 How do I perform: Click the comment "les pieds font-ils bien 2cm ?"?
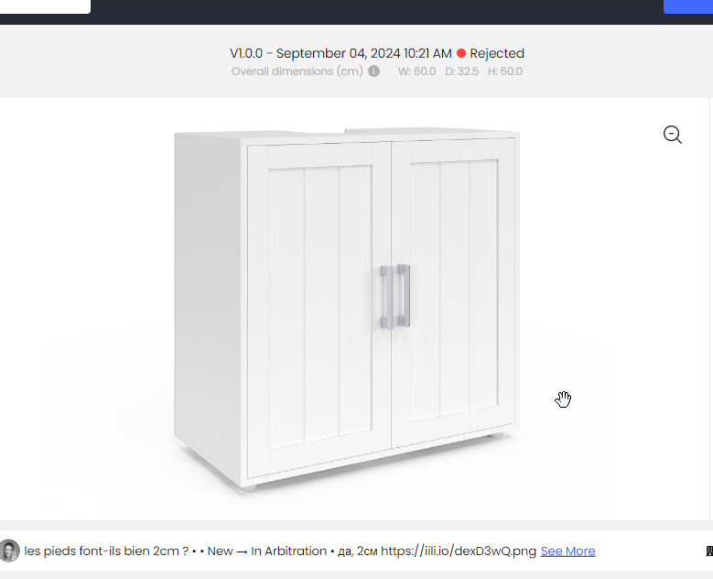click(x=106, y=551)
